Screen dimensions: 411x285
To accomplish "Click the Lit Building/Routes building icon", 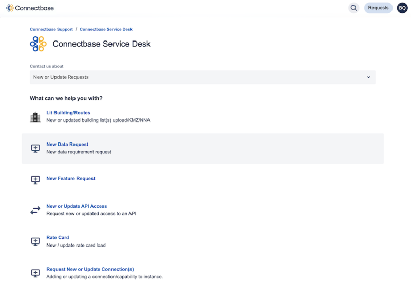I will 35,117.
